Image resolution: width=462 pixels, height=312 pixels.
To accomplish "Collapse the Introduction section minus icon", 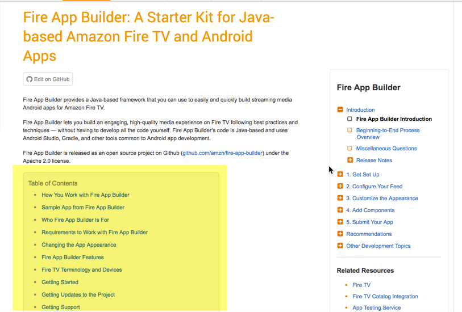I will pyautogui.click(x=340, y=109).
